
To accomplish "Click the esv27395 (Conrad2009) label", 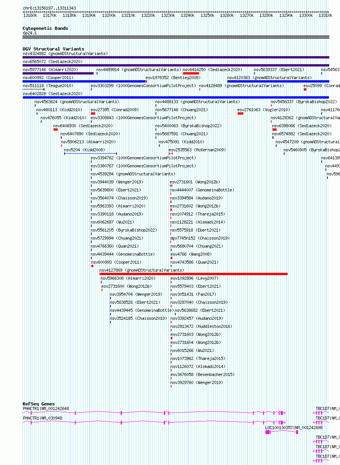I will click(x=115, y=110).
